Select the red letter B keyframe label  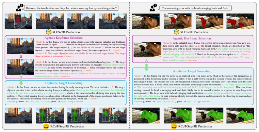pos(21,56)
